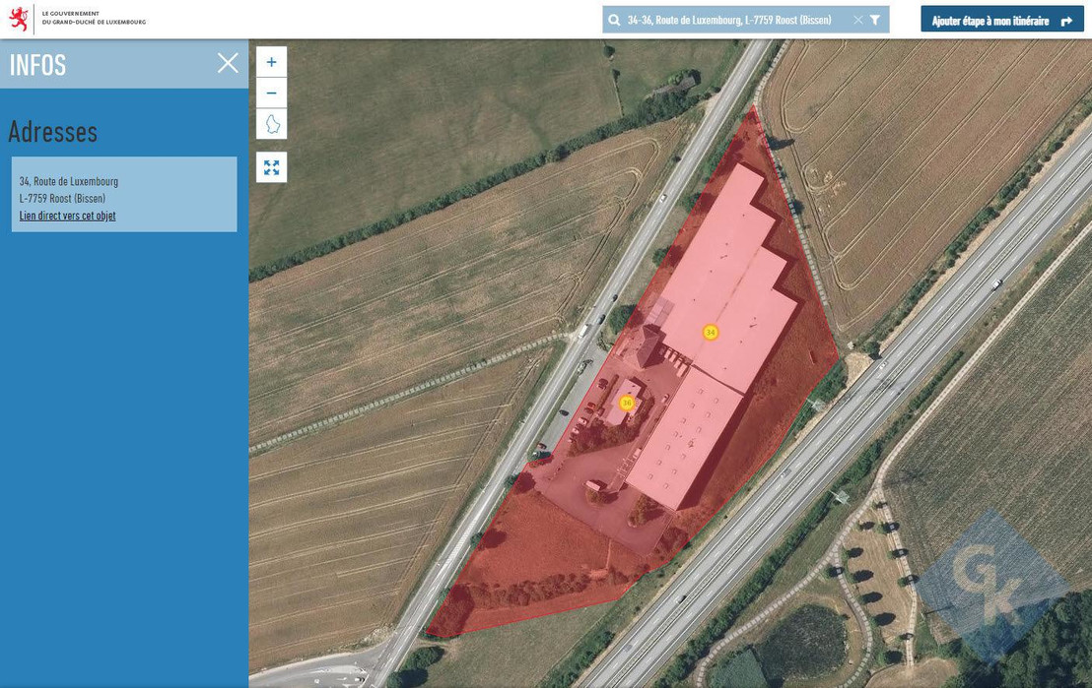Screen dimensions: 1092x688
Task: Select the yellow marker numbered 36
Action: click(626, 404)
